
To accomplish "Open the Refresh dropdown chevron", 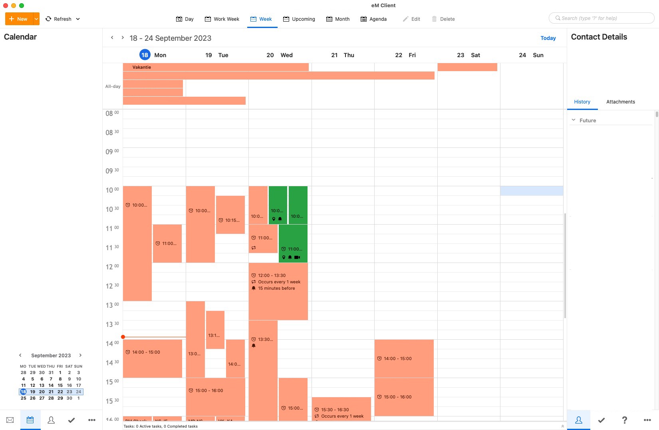I will (x=78, y=19).
